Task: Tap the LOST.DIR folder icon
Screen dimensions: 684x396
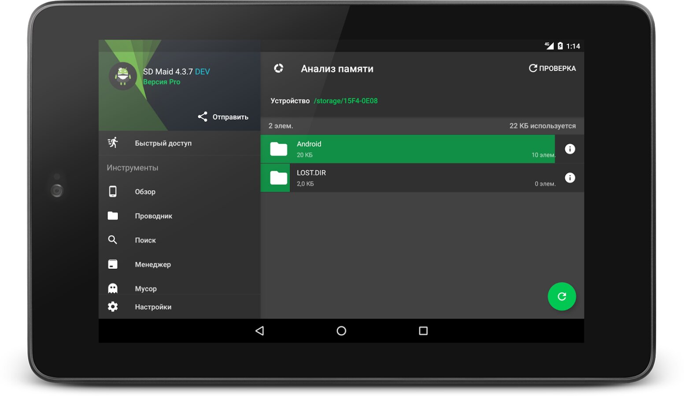Action: (278, 178)
